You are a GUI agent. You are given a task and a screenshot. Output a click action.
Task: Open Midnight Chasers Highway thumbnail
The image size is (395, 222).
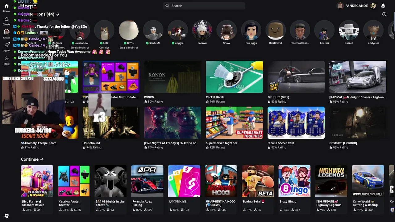(358, 77)
